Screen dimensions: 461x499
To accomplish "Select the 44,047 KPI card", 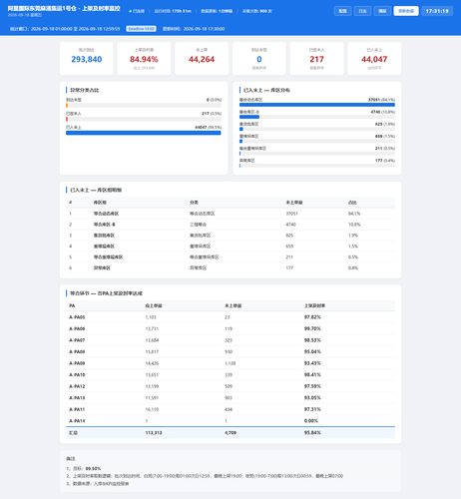I will point(374,59).
